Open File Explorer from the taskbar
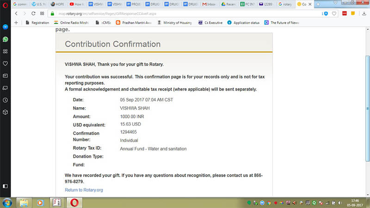 pos(24,202)
